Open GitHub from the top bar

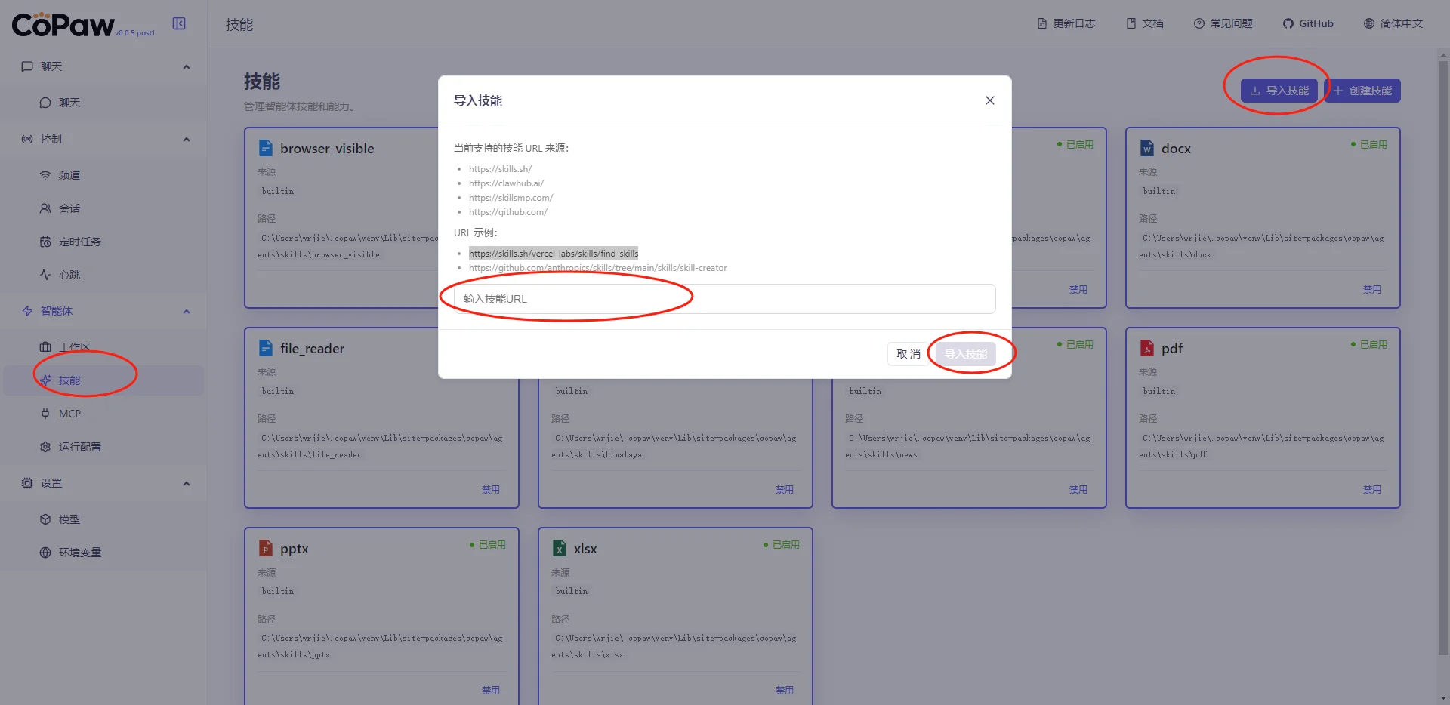(x=1308, y=23)
